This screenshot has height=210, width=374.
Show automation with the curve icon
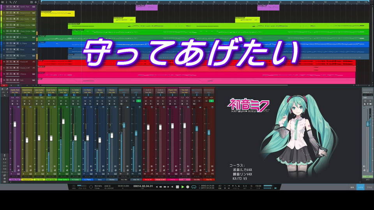[x=15, y=2]
